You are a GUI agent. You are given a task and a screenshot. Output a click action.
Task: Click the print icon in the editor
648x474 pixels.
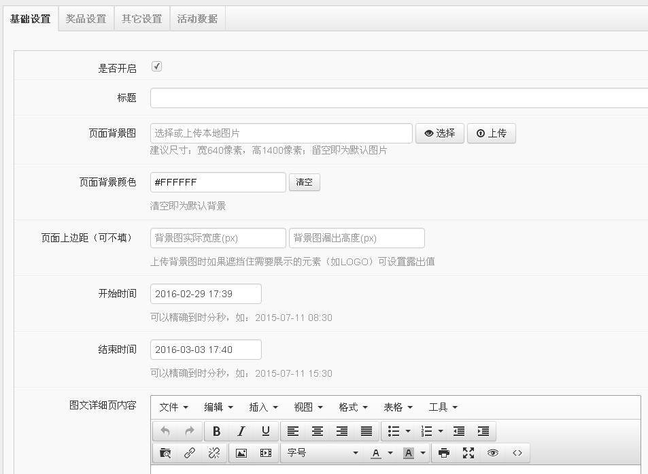(443, 452)
